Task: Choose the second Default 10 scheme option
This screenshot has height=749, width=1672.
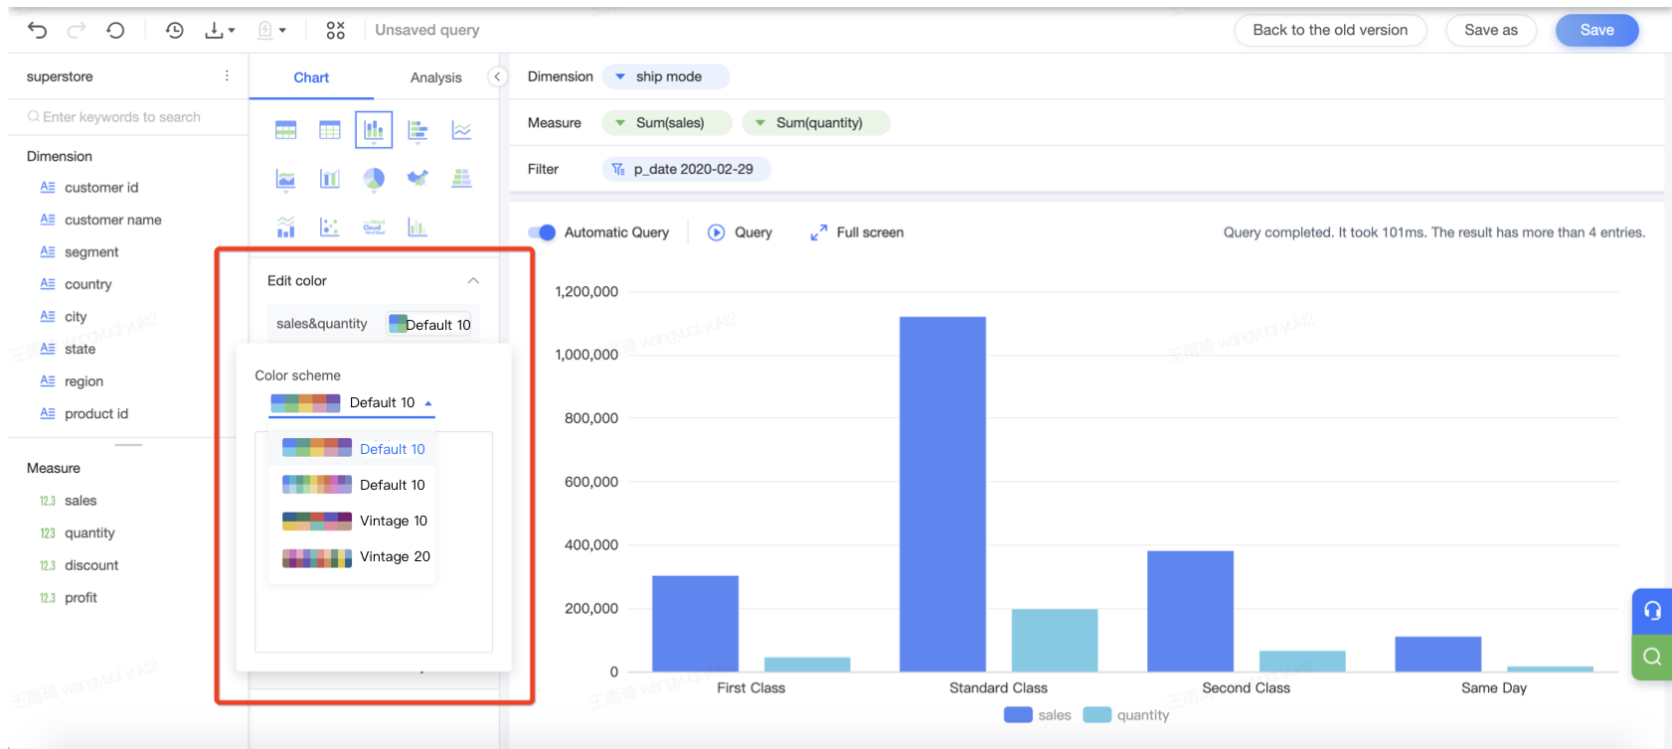Action: click(353, 485)
